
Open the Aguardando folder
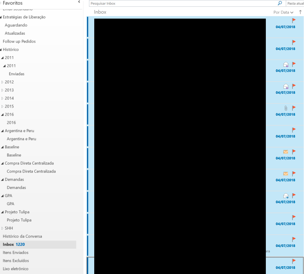coord(16,25)
